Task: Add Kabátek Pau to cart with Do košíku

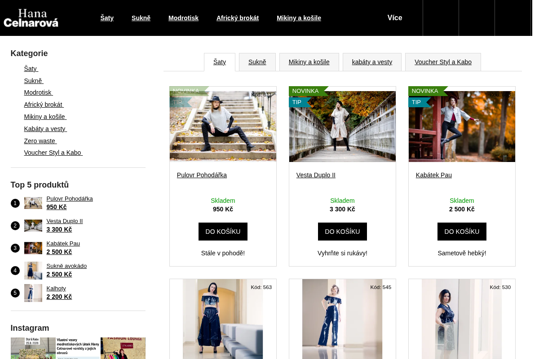Action: point(462,232)
